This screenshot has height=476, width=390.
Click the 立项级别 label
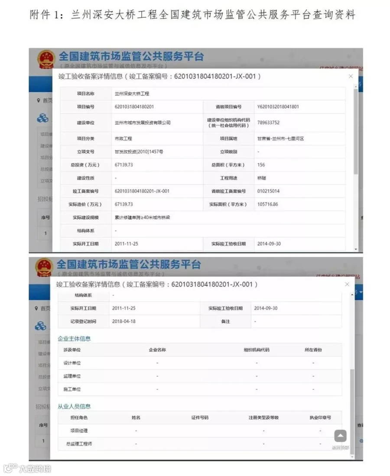pos(229,152)
